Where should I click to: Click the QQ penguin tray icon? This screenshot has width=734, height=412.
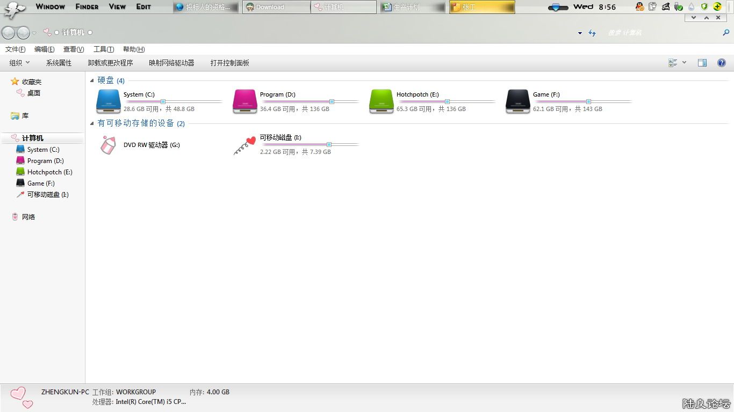[639, 7]
